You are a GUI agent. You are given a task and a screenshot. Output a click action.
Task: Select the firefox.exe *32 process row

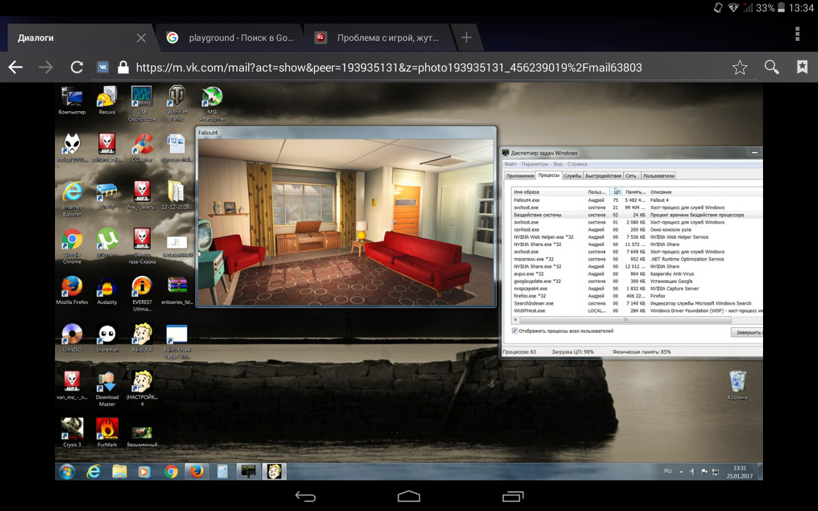pos(637,296)
